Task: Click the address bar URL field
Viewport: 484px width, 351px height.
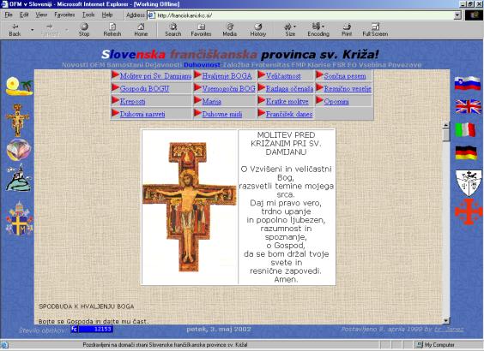Action: point(304,15)
